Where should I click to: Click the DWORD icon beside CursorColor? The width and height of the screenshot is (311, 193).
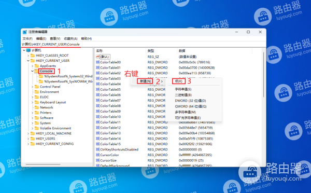pyautogui.click(x=97, y=155)
